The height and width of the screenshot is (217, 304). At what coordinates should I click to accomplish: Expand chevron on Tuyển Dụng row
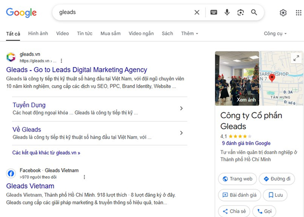pyautogui.click(x=181, y=108)
